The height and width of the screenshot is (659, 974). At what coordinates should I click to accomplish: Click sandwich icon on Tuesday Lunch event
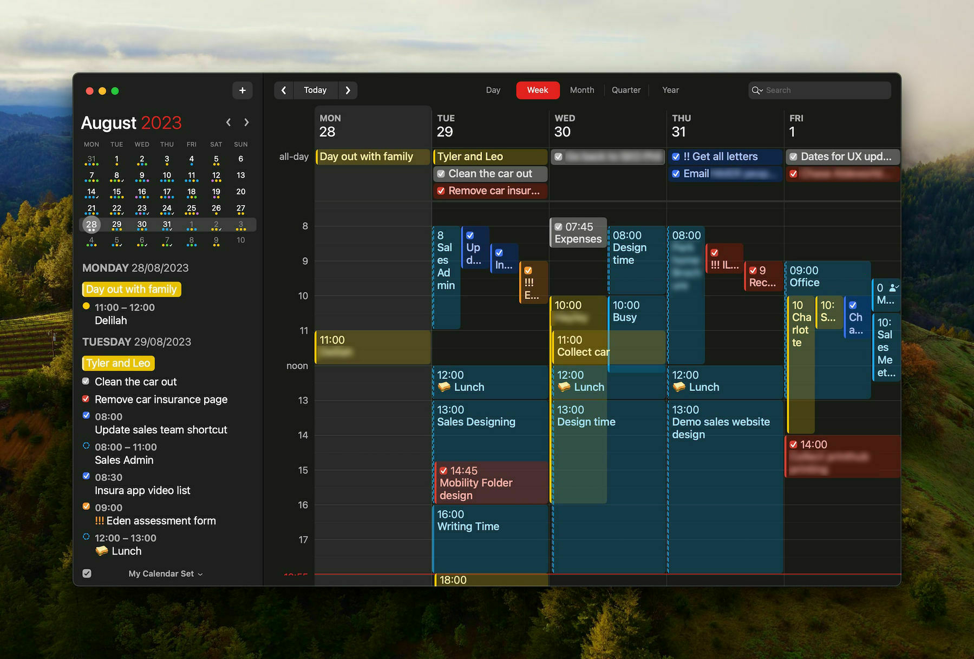tap(444, 387)
